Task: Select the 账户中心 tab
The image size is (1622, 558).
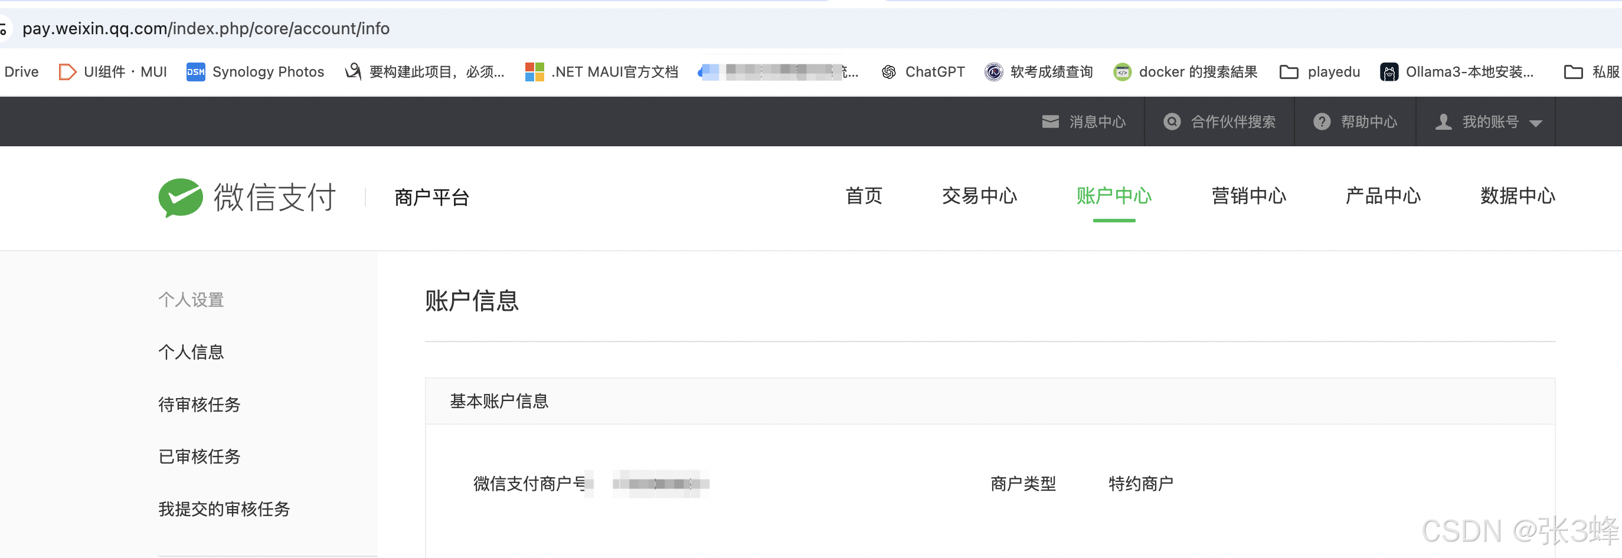Action: click(1114, 196)
